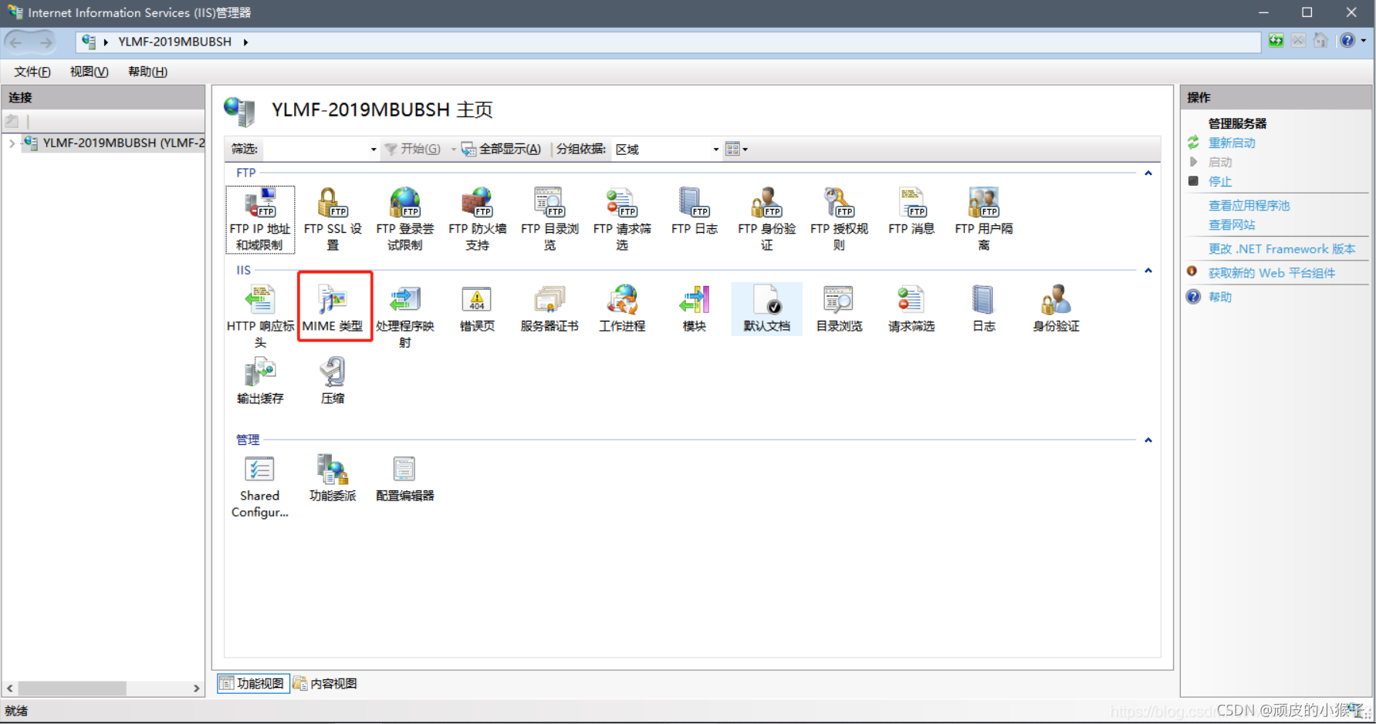Open 压缩 feature
Image resolution: width=1376 pixels, height=724 pixels.
[x=333, y=381]
